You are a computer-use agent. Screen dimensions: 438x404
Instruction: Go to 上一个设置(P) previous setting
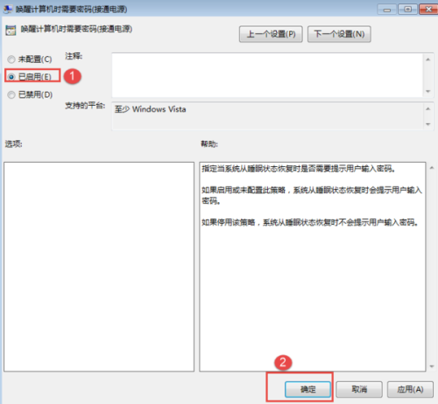tap(271, 34)
